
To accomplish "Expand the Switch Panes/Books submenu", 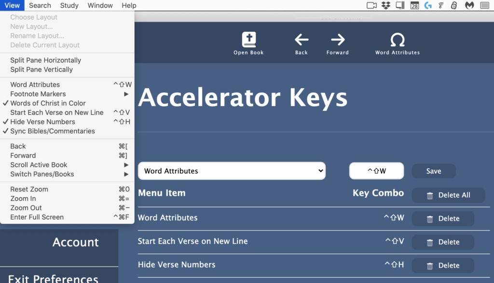I will pyautogui.click(x=67, y=174).
